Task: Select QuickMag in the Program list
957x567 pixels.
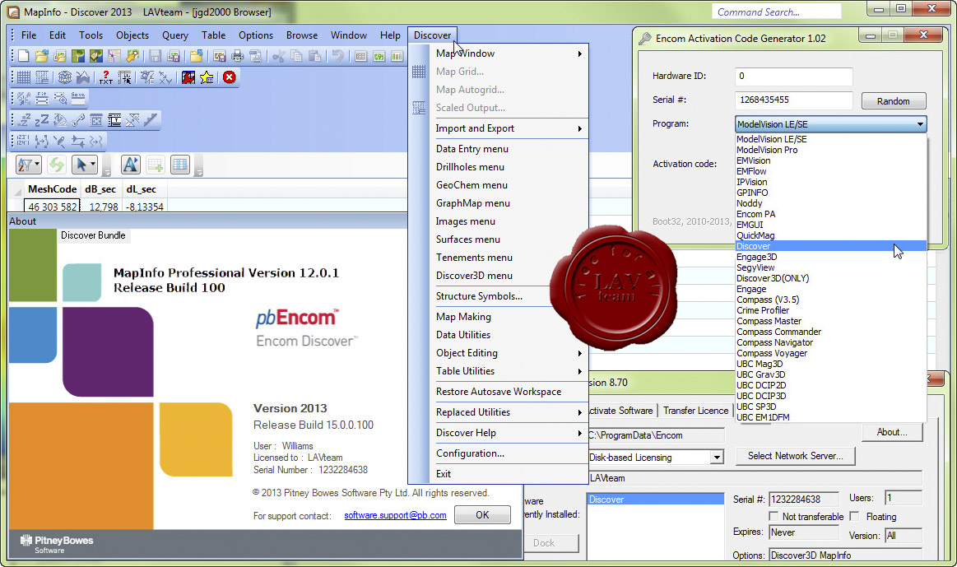Action: click(x=830, y=235)
